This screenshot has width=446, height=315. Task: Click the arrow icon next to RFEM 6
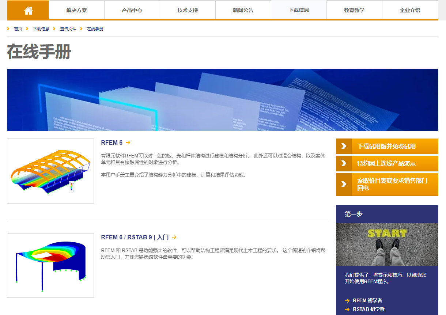click(x=128, y=143)
